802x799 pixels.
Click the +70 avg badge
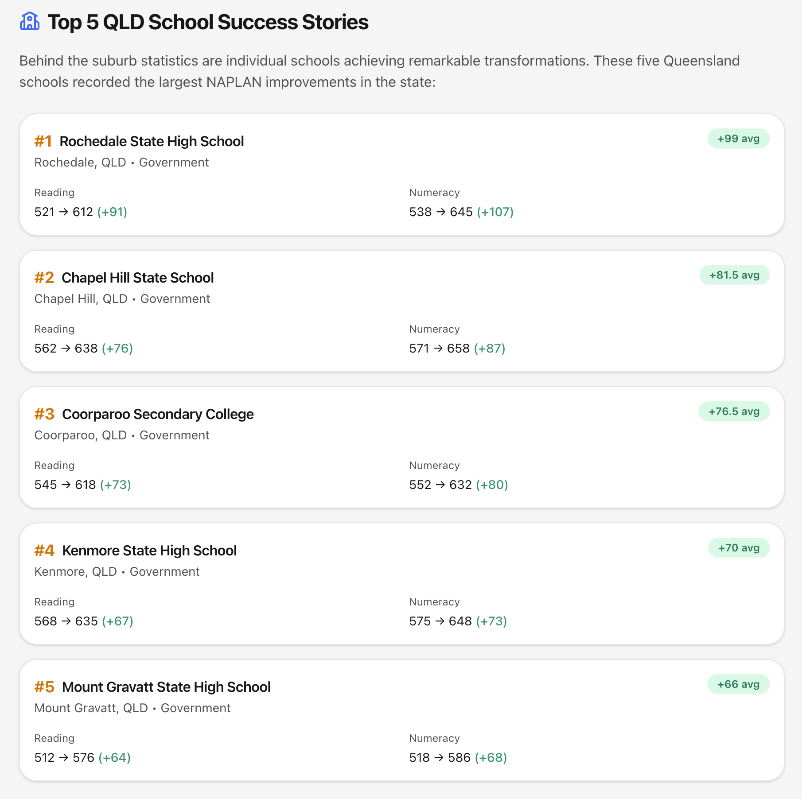pyautogui.click(x=739, y=548)
